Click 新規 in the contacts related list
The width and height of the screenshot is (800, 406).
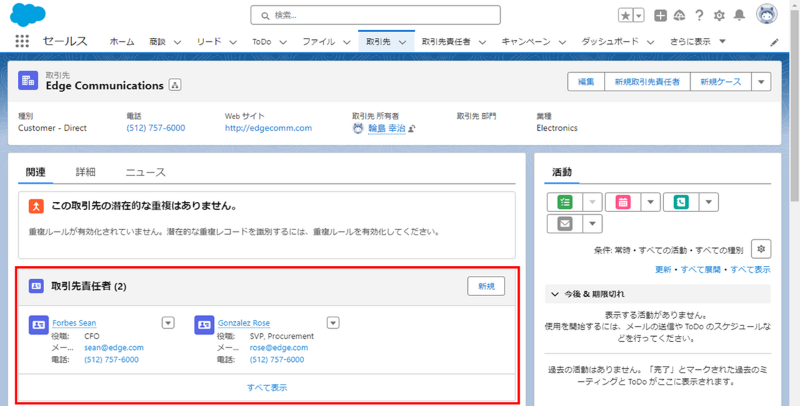click(486, 286)
